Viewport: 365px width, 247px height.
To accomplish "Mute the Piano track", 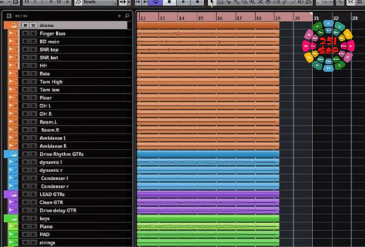I will coord(25,227).
